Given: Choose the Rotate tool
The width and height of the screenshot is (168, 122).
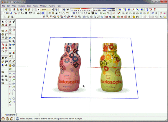Looking at the screenshot, I should pos(3,48).
